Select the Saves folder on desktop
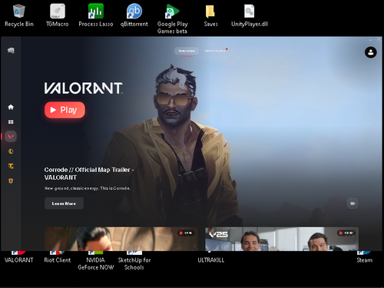The width and height of the screenshot is (384, 288). tap(210, 15)
